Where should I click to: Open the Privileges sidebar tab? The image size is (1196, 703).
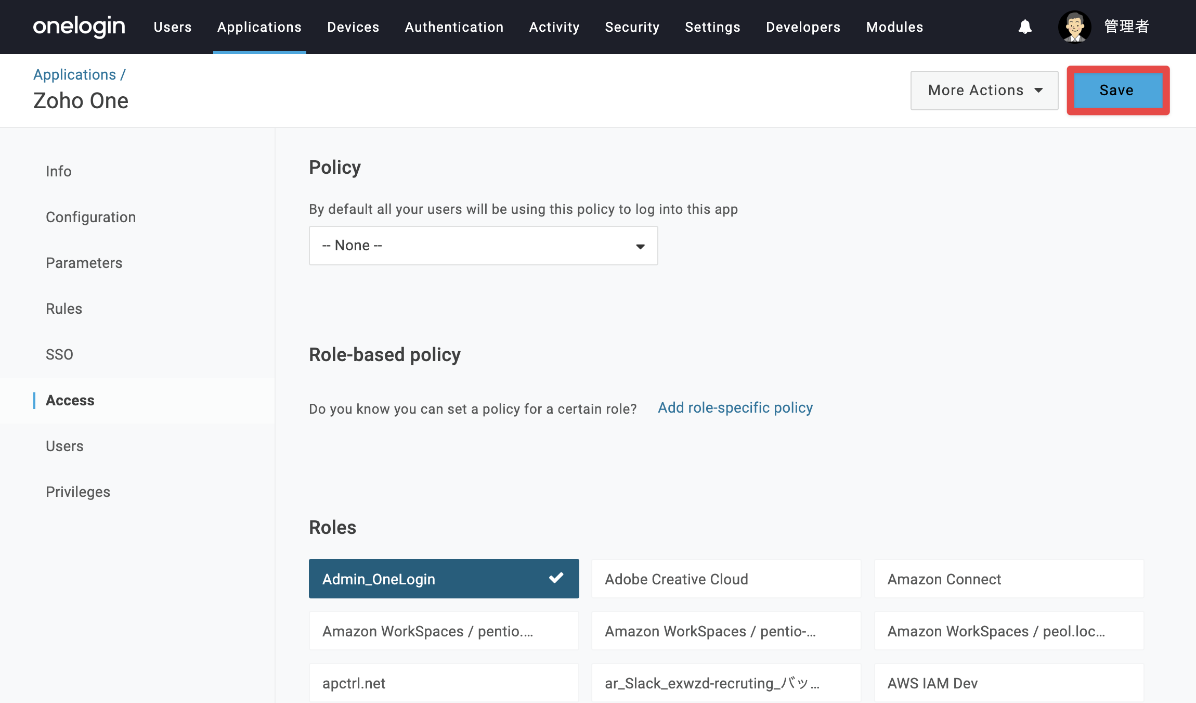click(78, 492)
